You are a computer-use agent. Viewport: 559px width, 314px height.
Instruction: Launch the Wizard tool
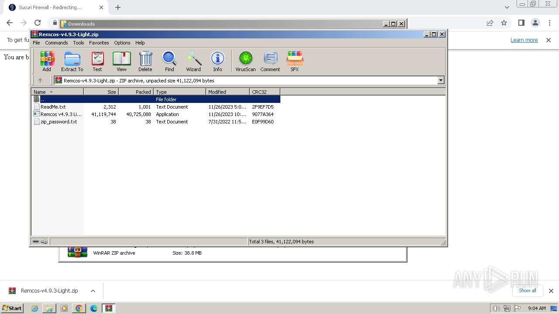(193, 61)
